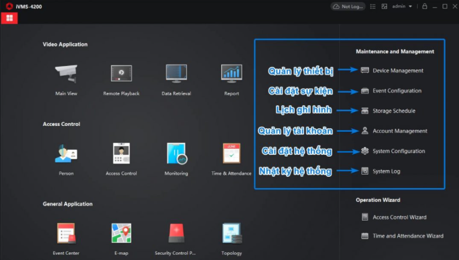This screenshot has height=260, width=459.
Task: Open System Log link
Action: click(x=386, y=171)
